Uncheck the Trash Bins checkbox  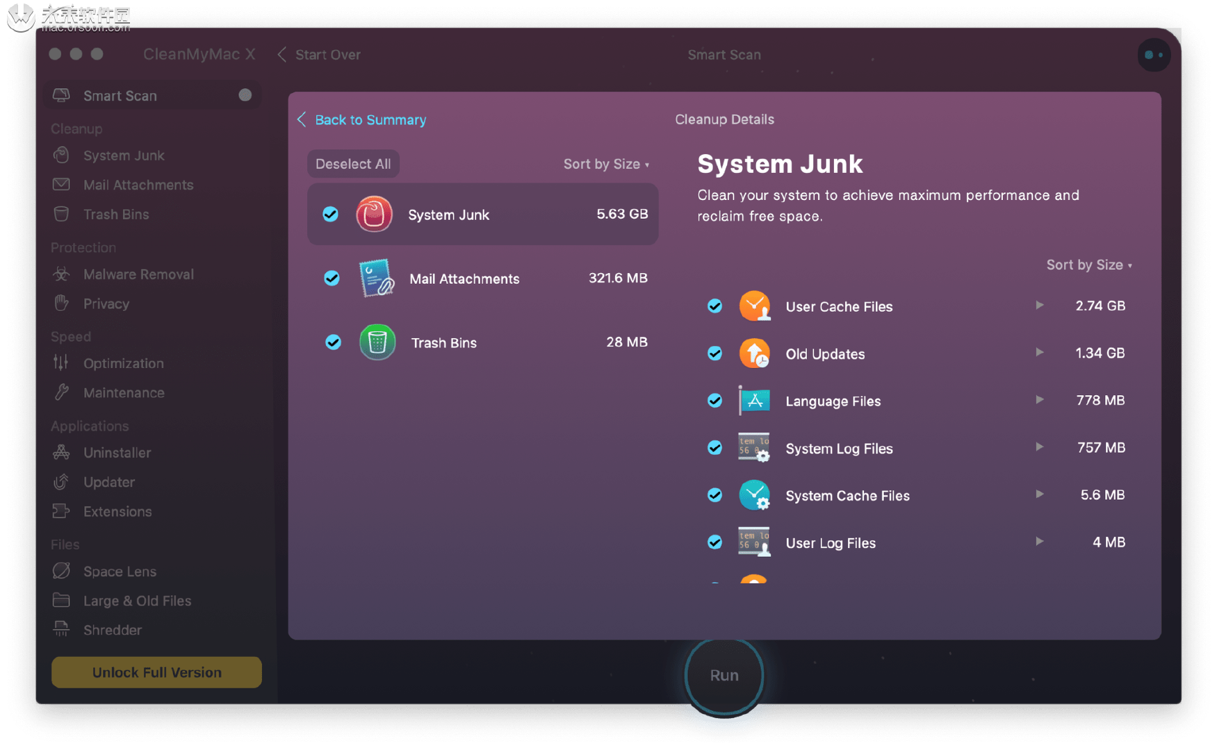[334, 342]
